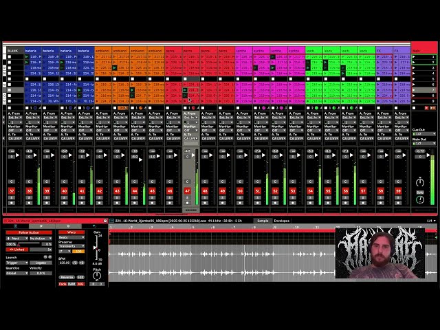Toggle the Follow Action switch
Screen dimensions: 440x330
pos(29,232)
